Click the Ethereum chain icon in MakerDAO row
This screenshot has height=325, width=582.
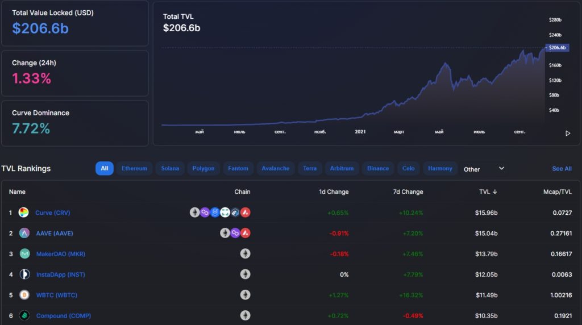click(245, 254)
